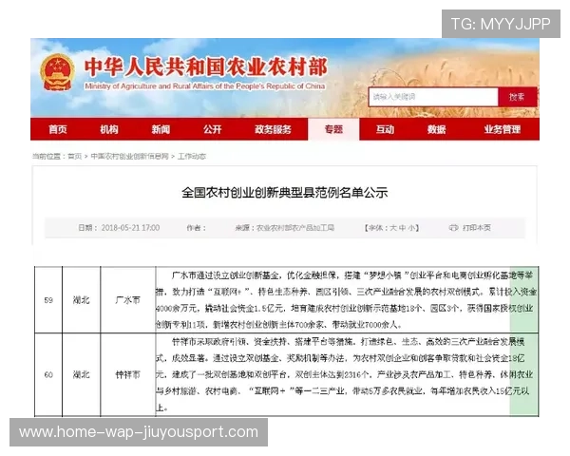The height and width of the screenshot is (456, 570).
Task: Click the 湖北 cell in row 59
Action: (81, 300)
